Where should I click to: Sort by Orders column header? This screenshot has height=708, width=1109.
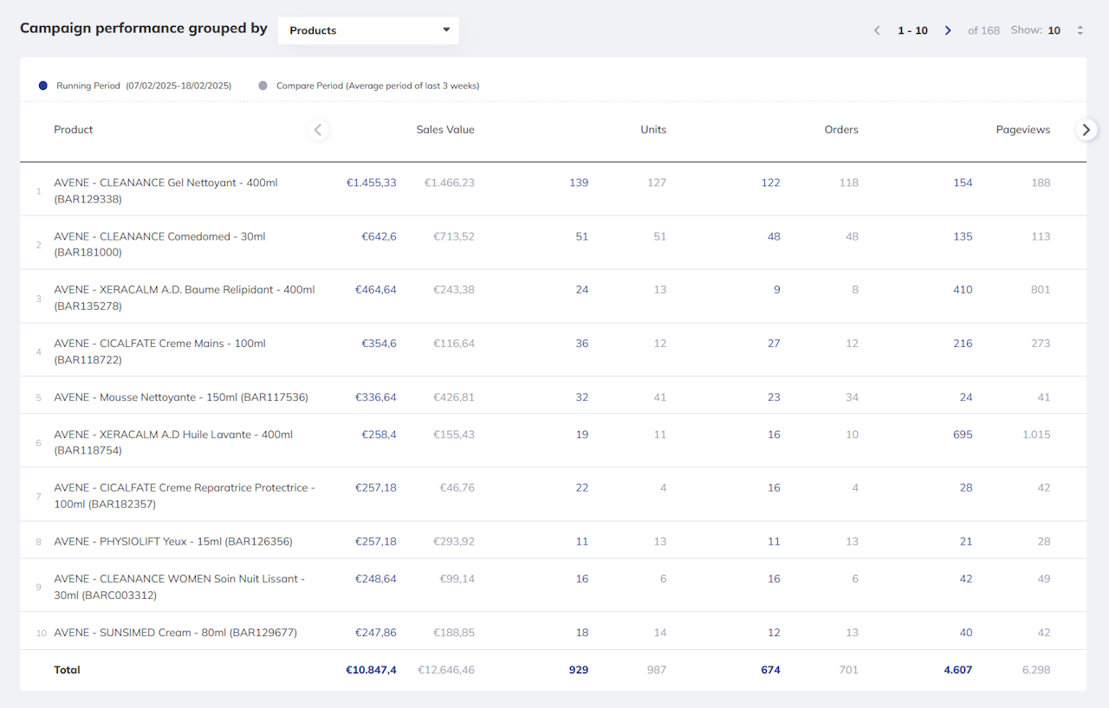840,130
